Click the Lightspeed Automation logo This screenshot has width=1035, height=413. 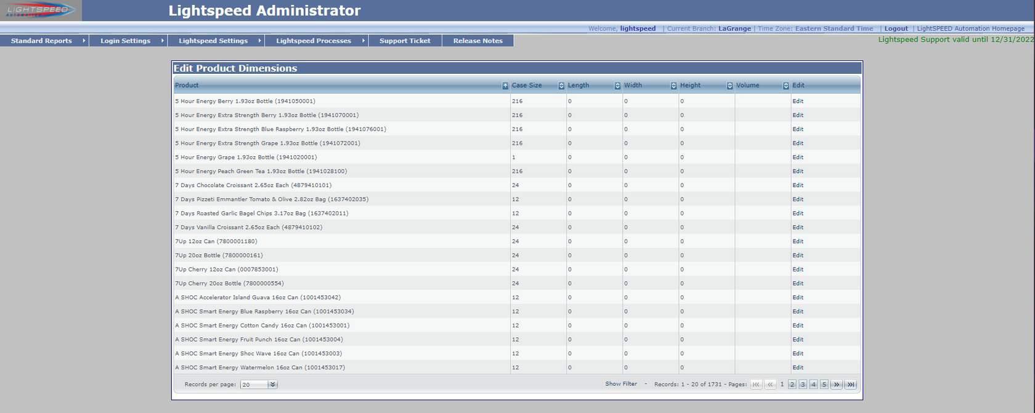pyautogui.click(x=41, y=10)
